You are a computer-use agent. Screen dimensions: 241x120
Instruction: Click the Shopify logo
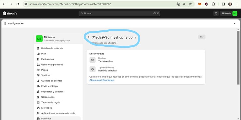point(10,13)
